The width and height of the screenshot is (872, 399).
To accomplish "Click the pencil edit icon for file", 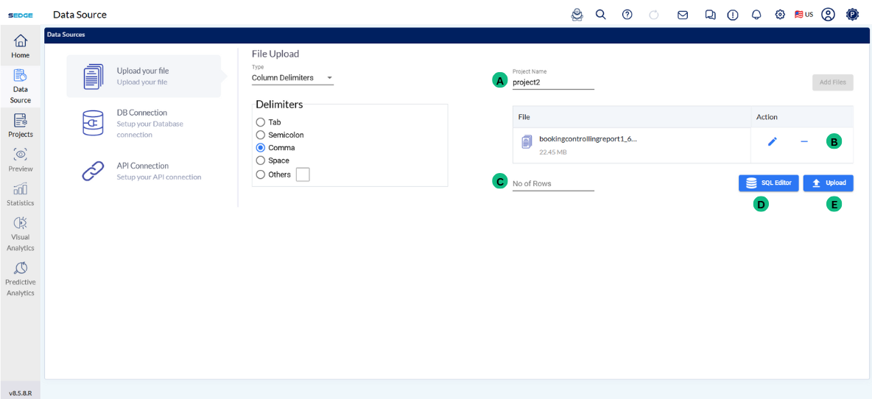I will point(773,142).
